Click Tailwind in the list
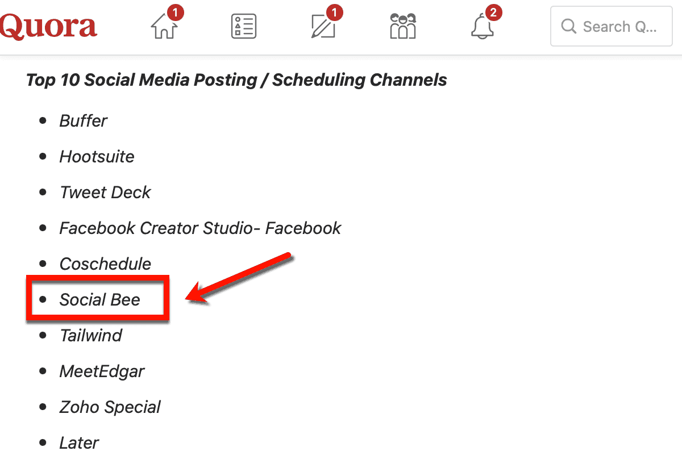The image size is (682, 468). coord(91,336)
